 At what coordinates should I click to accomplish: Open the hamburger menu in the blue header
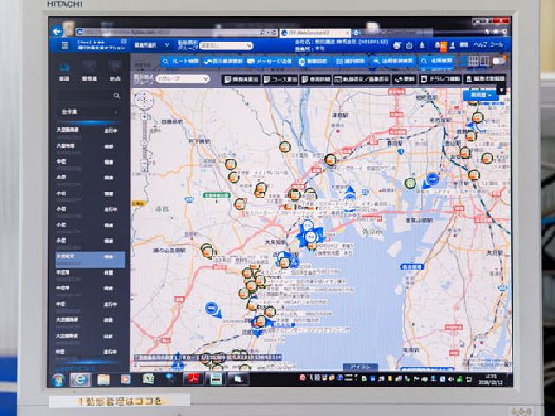(64, 45)
